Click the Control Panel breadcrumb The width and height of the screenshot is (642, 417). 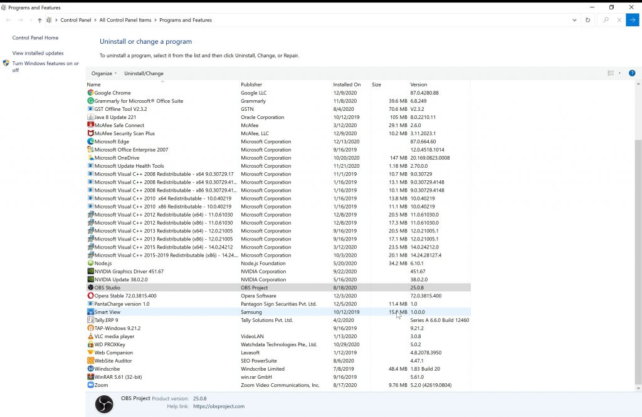(76, 20)
